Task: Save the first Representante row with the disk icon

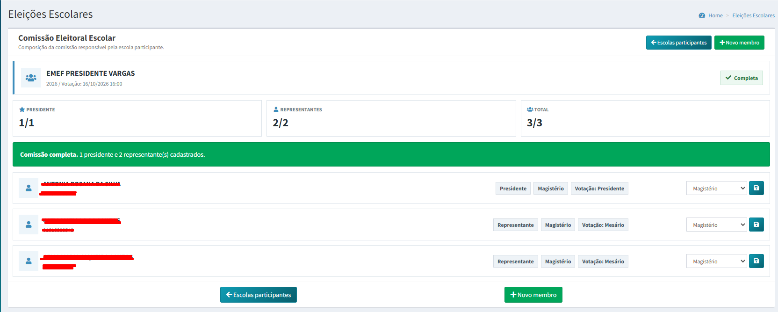Action: pos(756,225)
